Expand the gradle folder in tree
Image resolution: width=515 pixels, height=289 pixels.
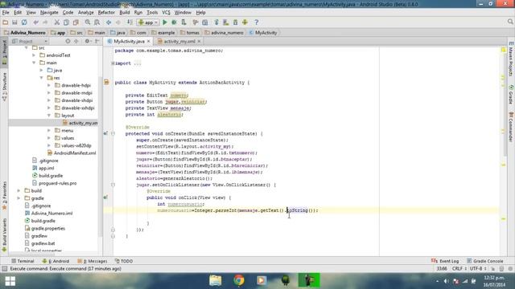19,198
